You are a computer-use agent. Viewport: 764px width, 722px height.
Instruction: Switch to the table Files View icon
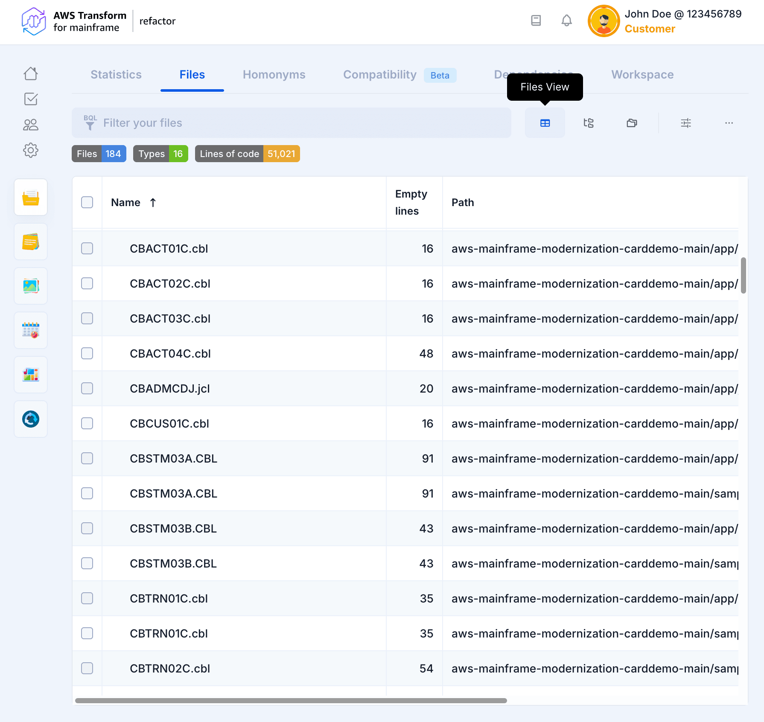545,123
